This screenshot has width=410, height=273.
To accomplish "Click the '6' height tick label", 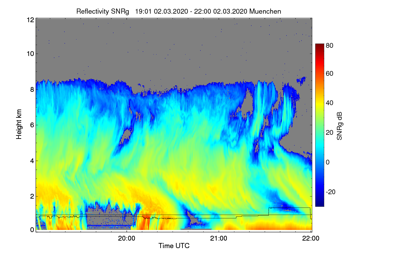I will click(x=32, y=125).
